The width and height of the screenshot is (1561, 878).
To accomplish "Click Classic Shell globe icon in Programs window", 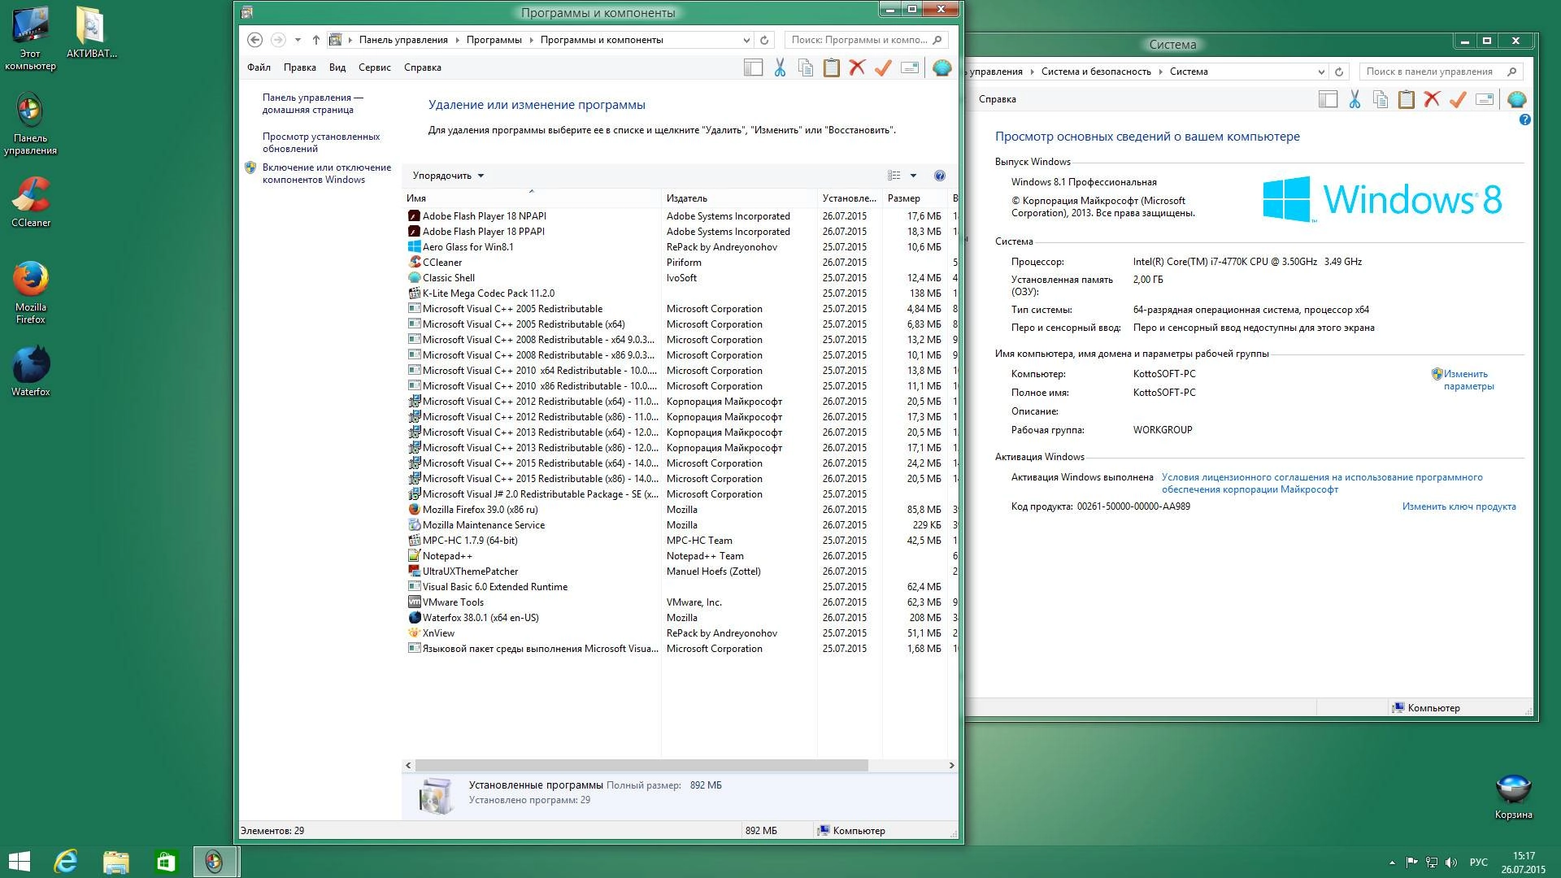I will [x=941, y=68].
